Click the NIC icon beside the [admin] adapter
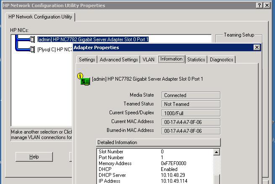This screenshot has width=275, height=184. point(32,39)
